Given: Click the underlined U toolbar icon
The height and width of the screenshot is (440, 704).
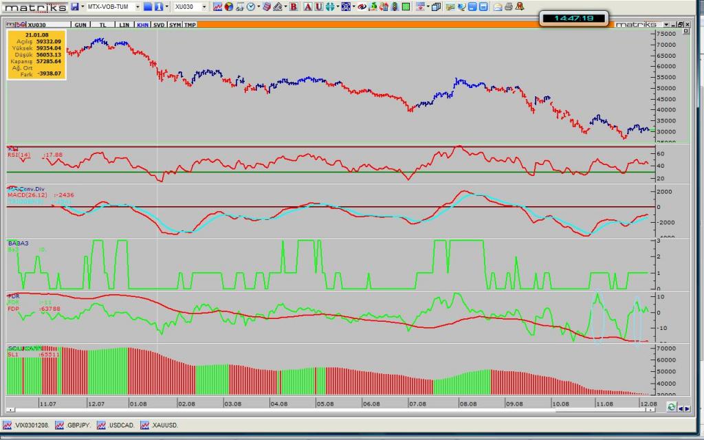Looking at the screenshot, I should coord(318,7).
